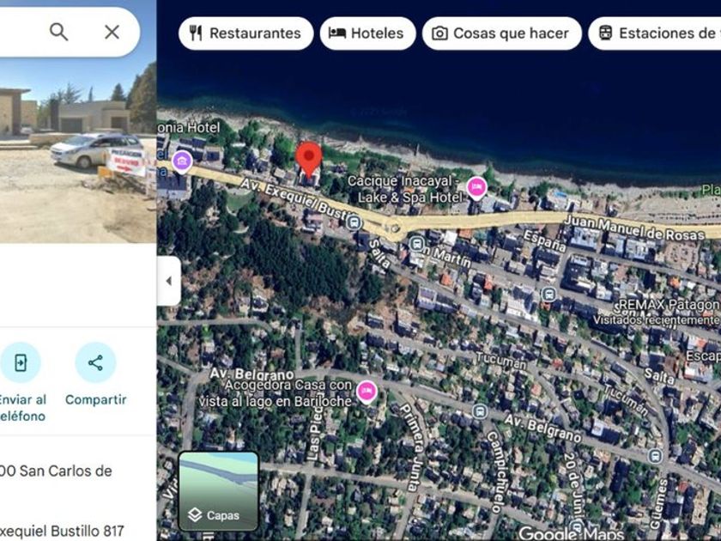The width and height of the screenshot is (721, 541).
Task: Click the Exequiel Bustillo 817 address text
Action: tap(62, 531)
